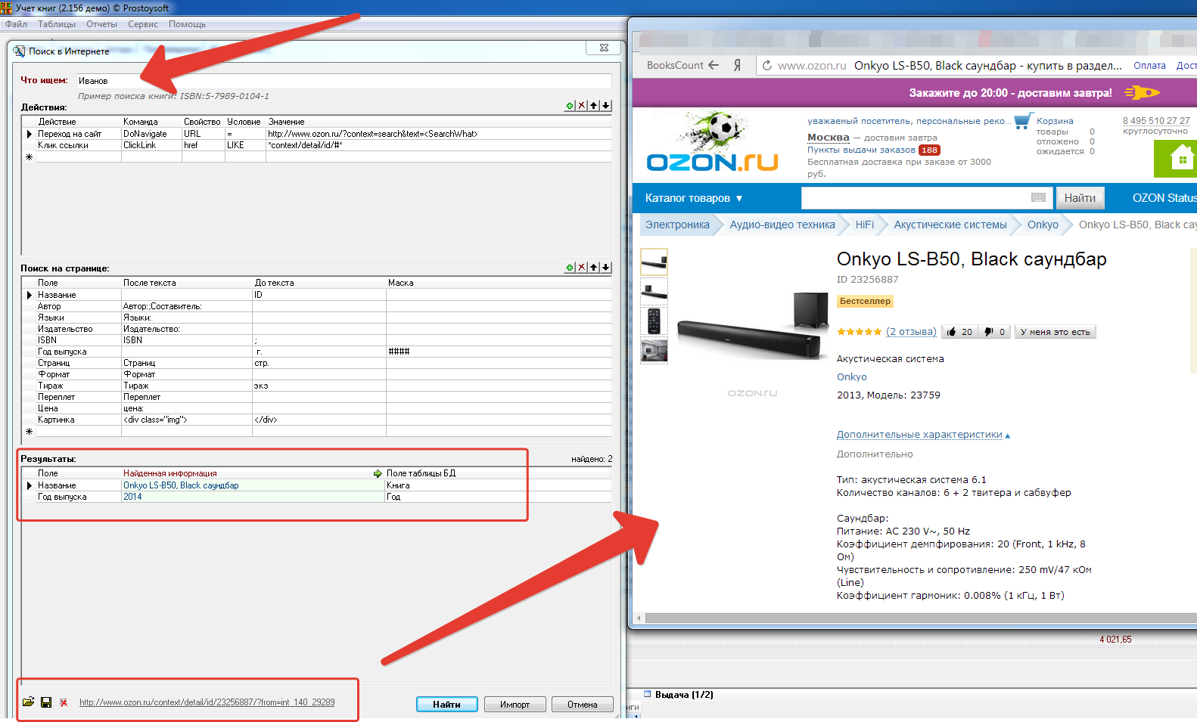The width and height of the screenshot is (1197, 722).
Task: Collapse Дополнительные характеристики section
Action: 923,435
